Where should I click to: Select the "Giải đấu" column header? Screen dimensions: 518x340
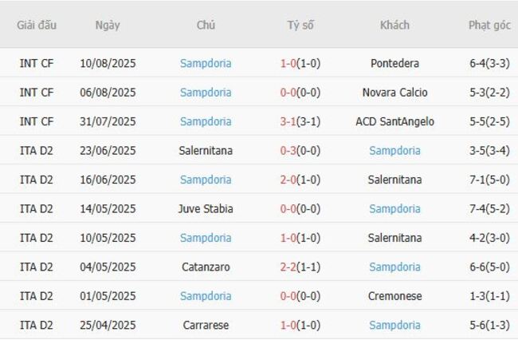(37, 25)
